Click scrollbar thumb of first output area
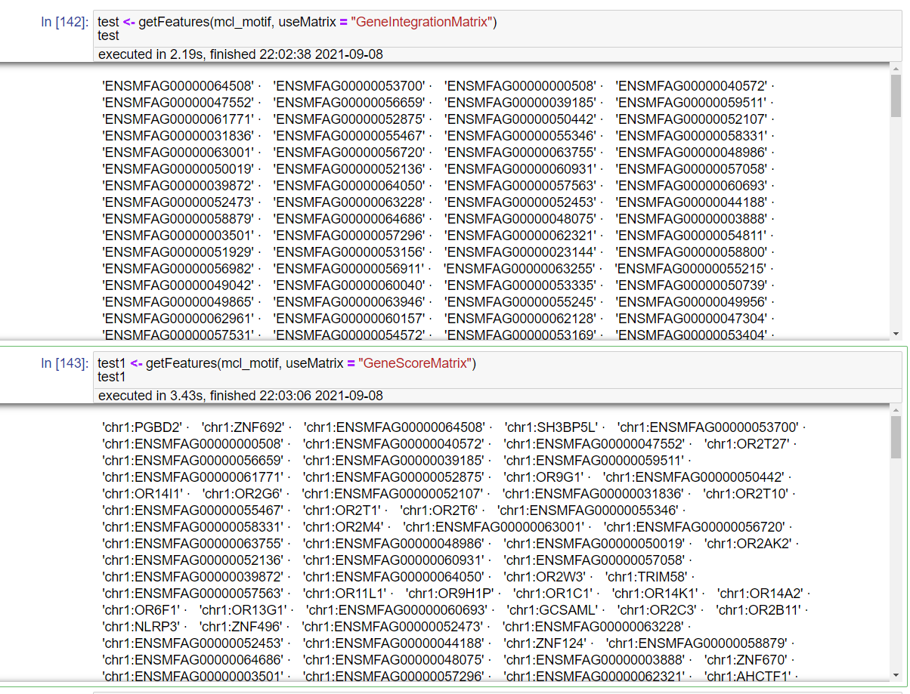The height and width of the screenshot is (694, 910). point(896,96)
